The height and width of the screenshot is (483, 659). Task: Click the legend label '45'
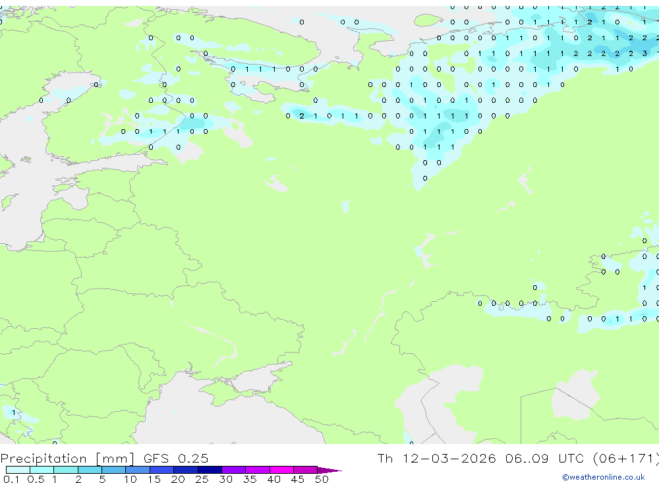click(298, 479)
